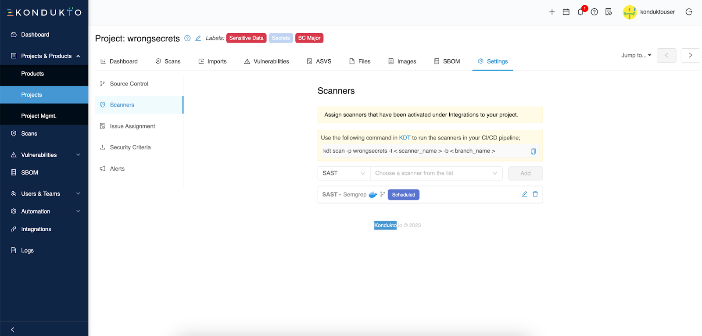
Task: Delete the SAST Semgrep scanner
Action: 535,194
